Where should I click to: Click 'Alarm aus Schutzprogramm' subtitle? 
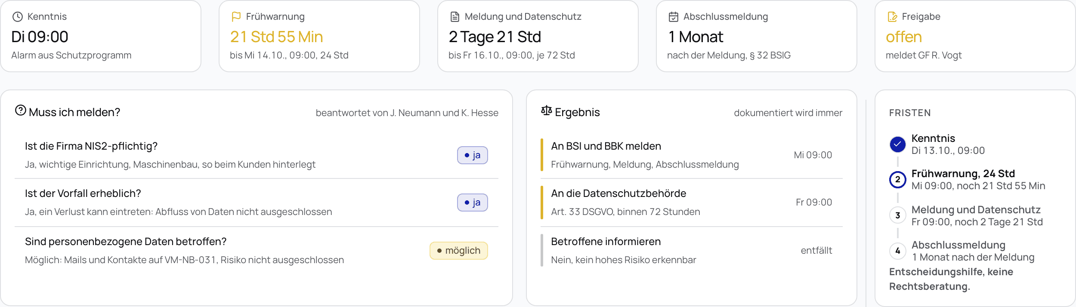[71, 55]
